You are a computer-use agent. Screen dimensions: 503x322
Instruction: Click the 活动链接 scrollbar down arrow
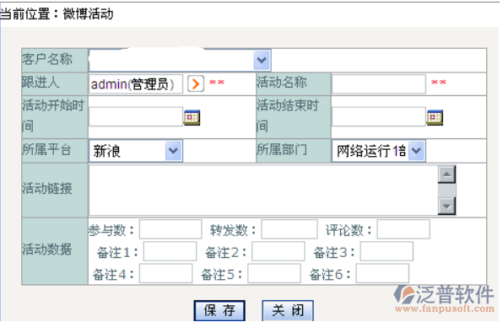click(x=446, y=206)
